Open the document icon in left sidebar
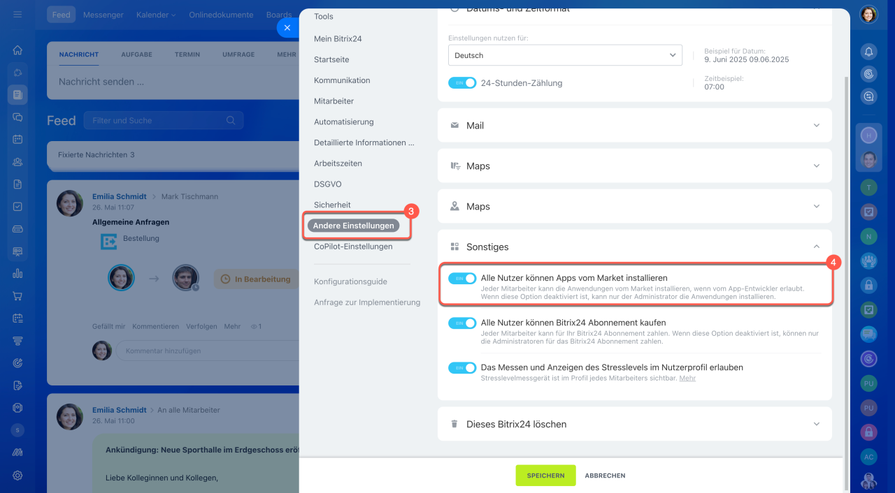 click(17, 184)
